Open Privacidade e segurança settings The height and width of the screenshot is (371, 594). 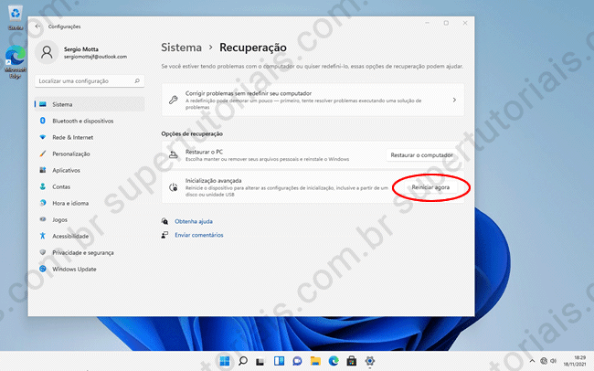tap(89, 252)
